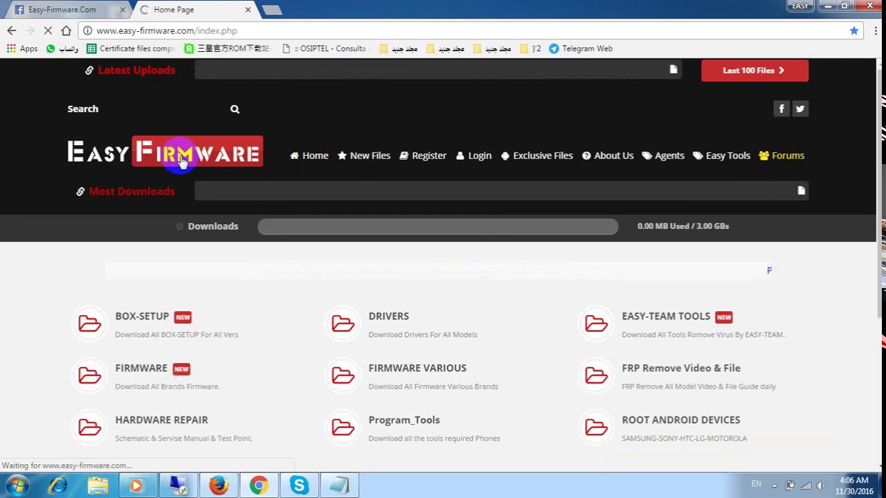Open a new browser tab
The height and width of the screenshot is (498, 886).
click(x=271, y=10)
